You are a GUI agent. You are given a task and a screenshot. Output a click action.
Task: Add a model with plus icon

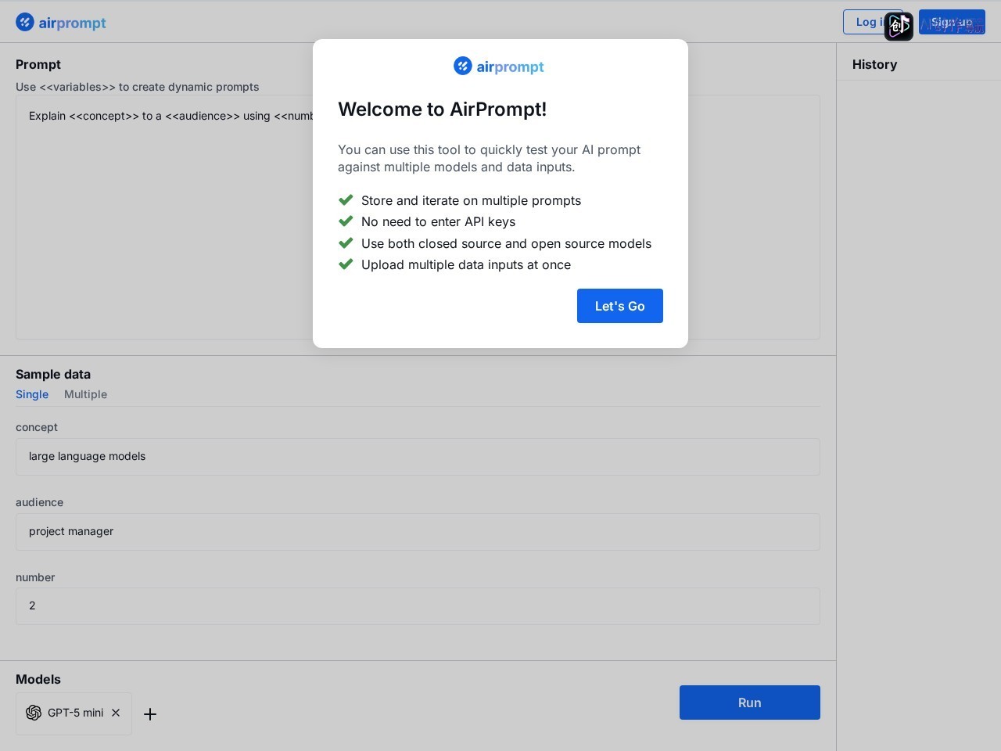(150, 713)
